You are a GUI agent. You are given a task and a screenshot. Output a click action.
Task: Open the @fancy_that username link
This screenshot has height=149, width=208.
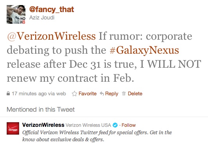click(x=52, y=10)
